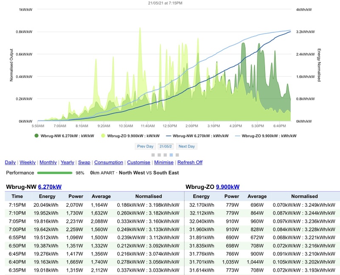Select the 6:45PM time cell

coord(17,254)
